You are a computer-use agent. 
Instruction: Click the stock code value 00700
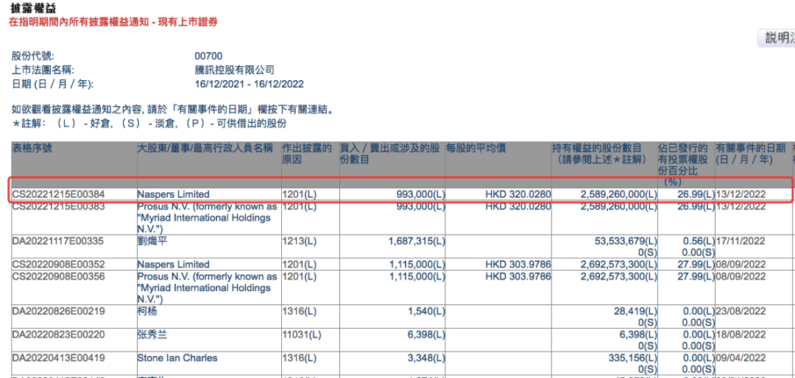208,56
